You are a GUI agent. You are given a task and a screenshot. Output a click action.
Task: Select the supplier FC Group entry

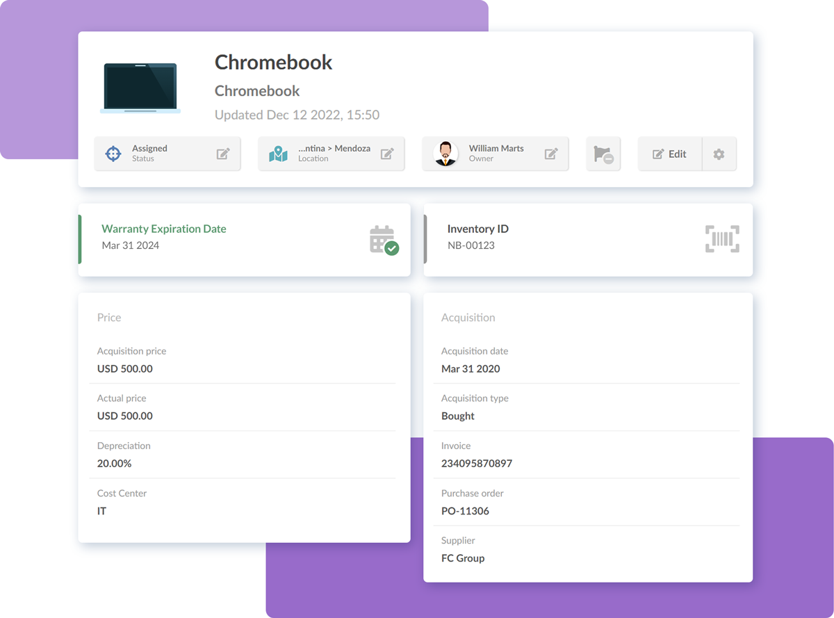(x=463, y=558)
